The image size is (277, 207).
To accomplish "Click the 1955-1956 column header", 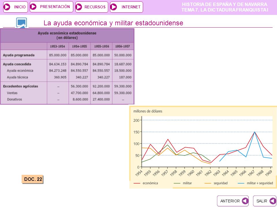I will point(101,47).
